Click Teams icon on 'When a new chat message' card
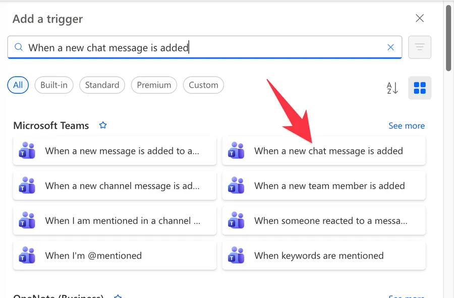This screenshot has width=454, height=298. [236, 150]
